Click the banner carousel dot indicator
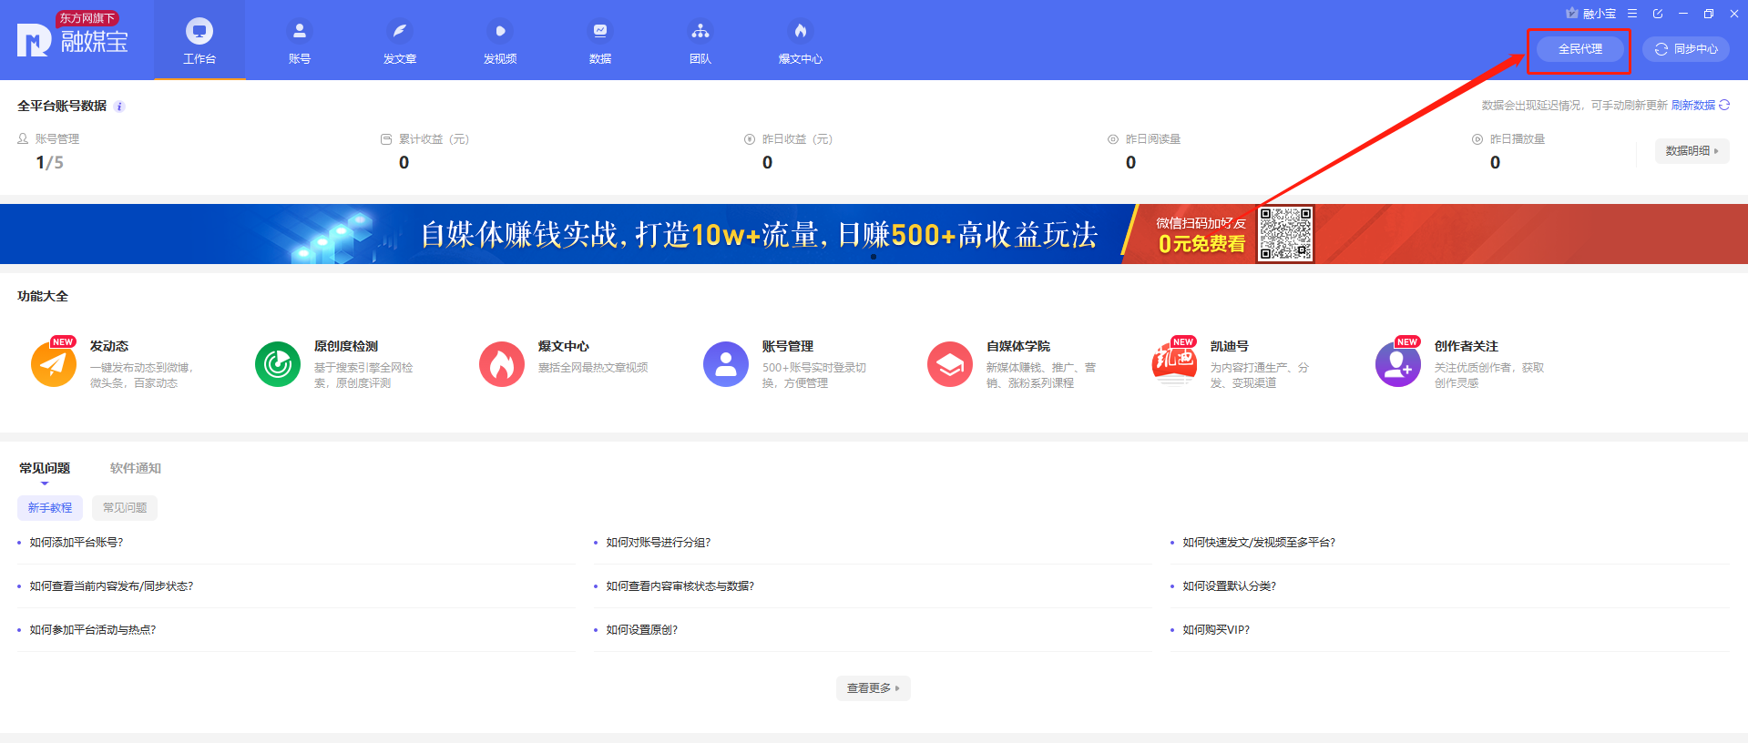 click(874, 257)
